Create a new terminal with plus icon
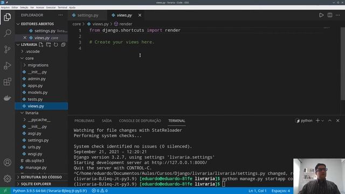Viewport: 345px width, 194px height. pyautogui.click(x=318, y=121)
